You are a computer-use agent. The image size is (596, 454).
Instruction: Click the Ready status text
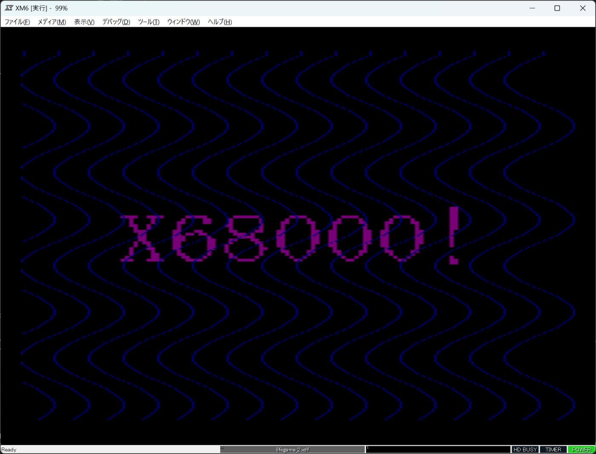click(x=9, y=450)
